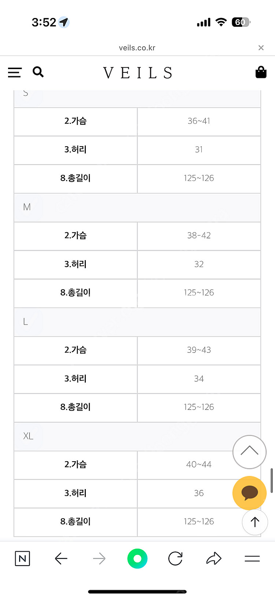275x599 pixels.
Task: Tap the scroll-to-top arrow button
Action: [255, 522]
